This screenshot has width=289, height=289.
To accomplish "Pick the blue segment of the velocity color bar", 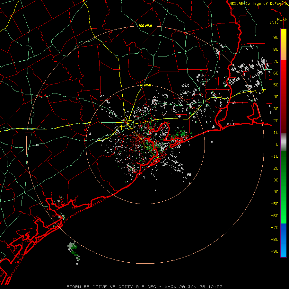I will tap(284, 240).
